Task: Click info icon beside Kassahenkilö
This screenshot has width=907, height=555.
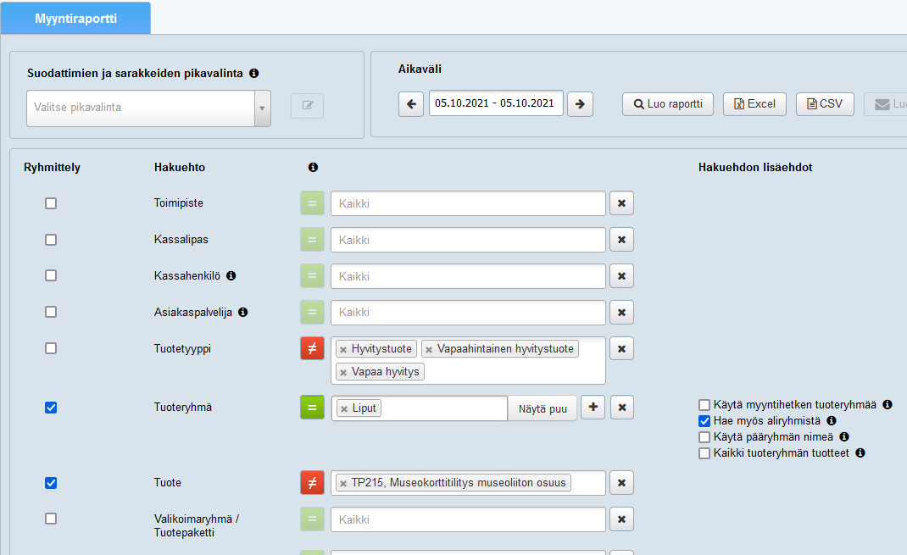Action: (231, 276)
